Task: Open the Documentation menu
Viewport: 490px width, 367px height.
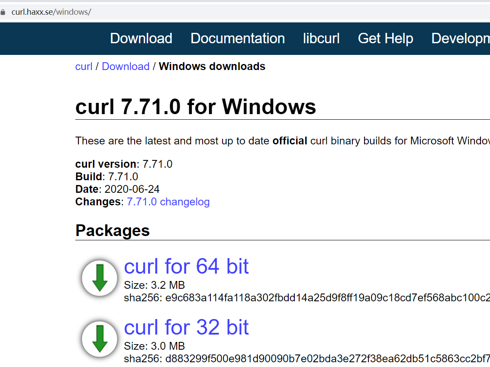Action: pyautogui.click(x=238, y=38)
